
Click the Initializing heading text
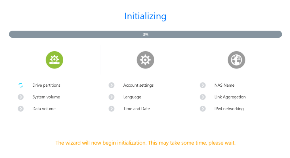point(145,16)
